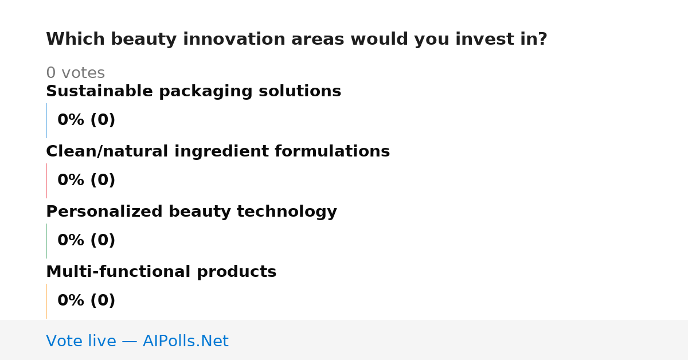Viewport: 688px width, 360px height.
Task: Click the red bar for Clean/natural ingredients
Action: tap(46, 181)
